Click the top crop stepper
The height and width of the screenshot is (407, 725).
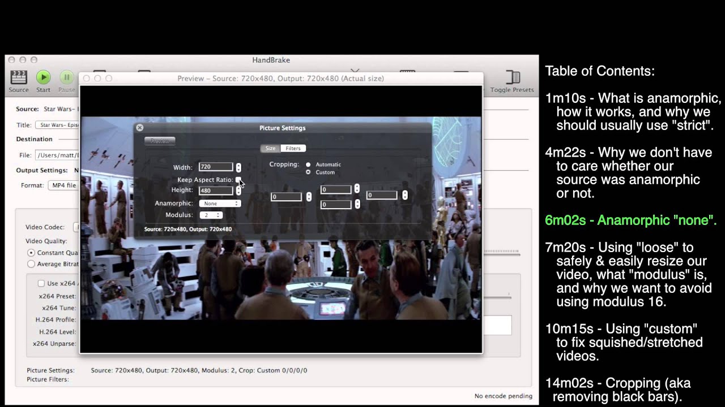357,189
